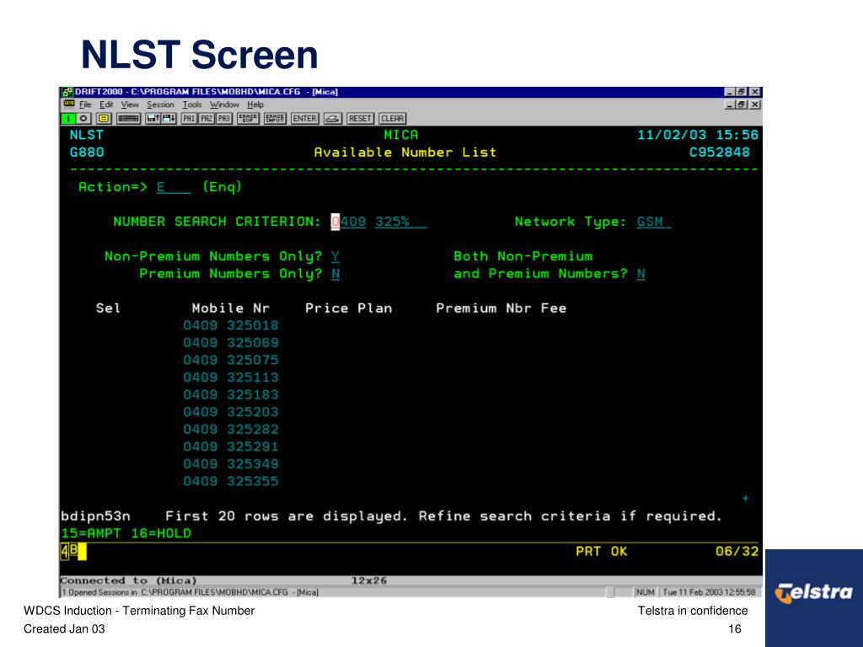Click the 15=AMPT function key label
This screenshot has height=647, width=863.
[91, 533]
